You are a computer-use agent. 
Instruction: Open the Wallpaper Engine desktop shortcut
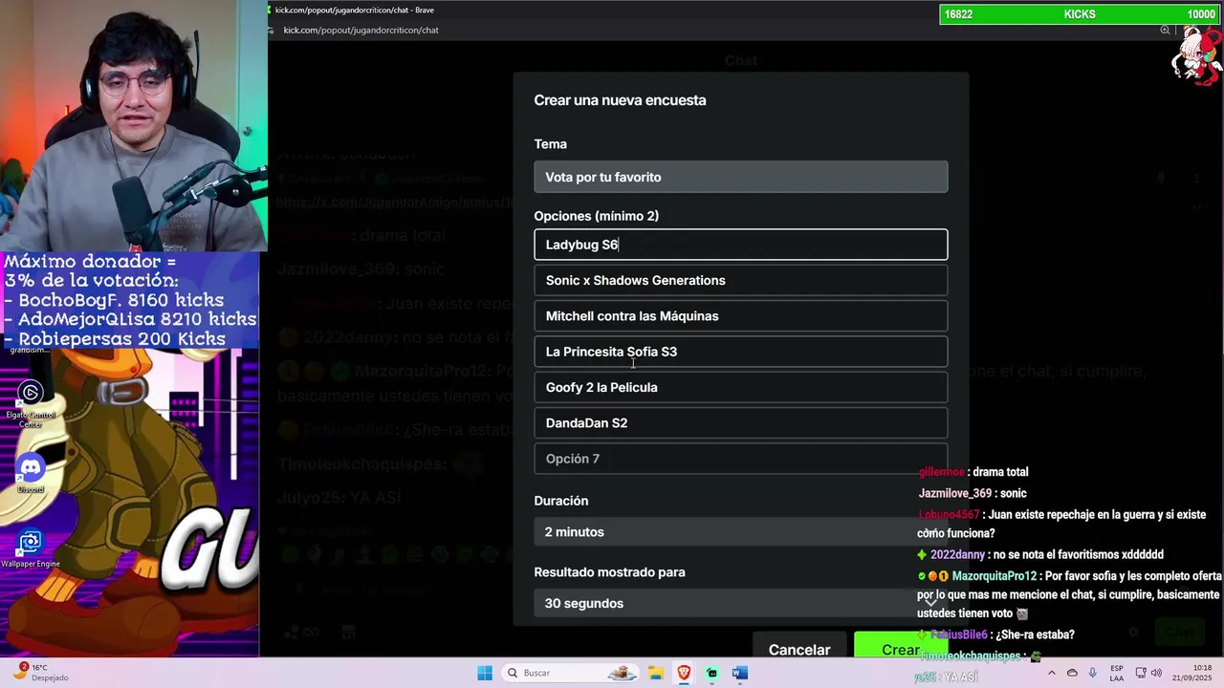[31, 548]
